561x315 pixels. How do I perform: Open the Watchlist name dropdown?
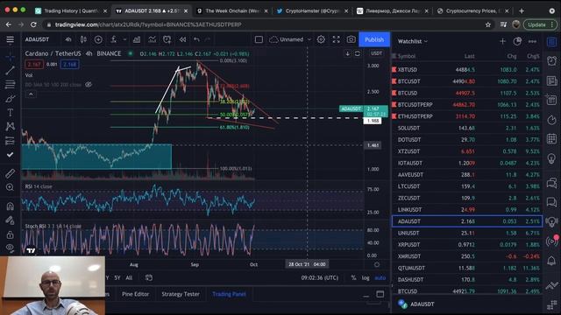413,41
